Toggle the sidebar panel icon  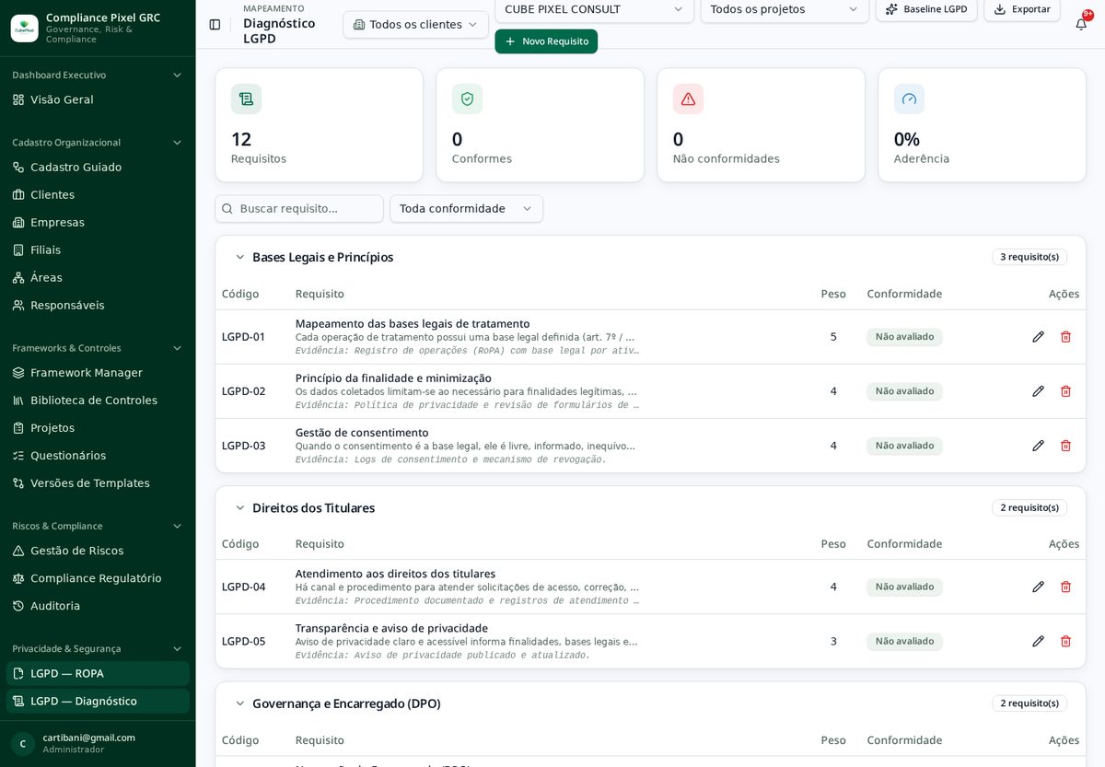pyautogui.click(x=215, y=24)
